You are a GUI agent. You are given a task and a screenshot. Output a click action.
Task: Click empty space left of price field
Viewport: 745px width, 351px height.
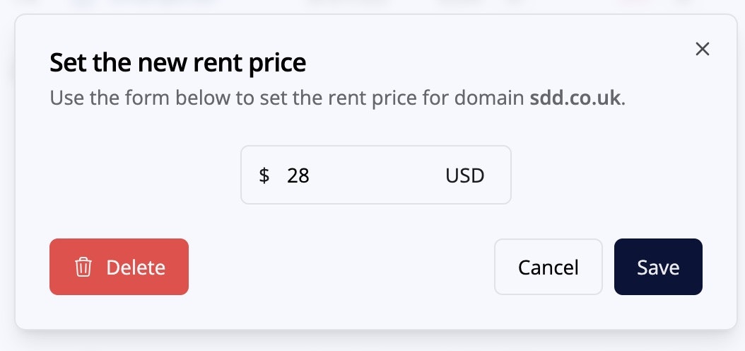coord(141,175)
